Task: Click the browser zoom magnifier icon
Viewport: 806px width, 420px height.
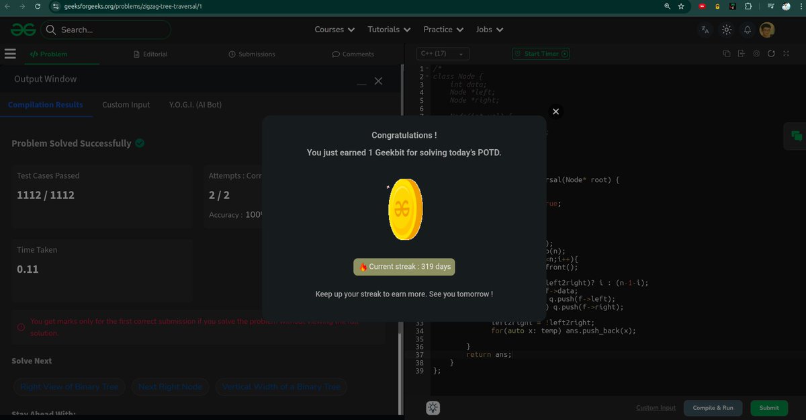Action: tap(667, 6)
